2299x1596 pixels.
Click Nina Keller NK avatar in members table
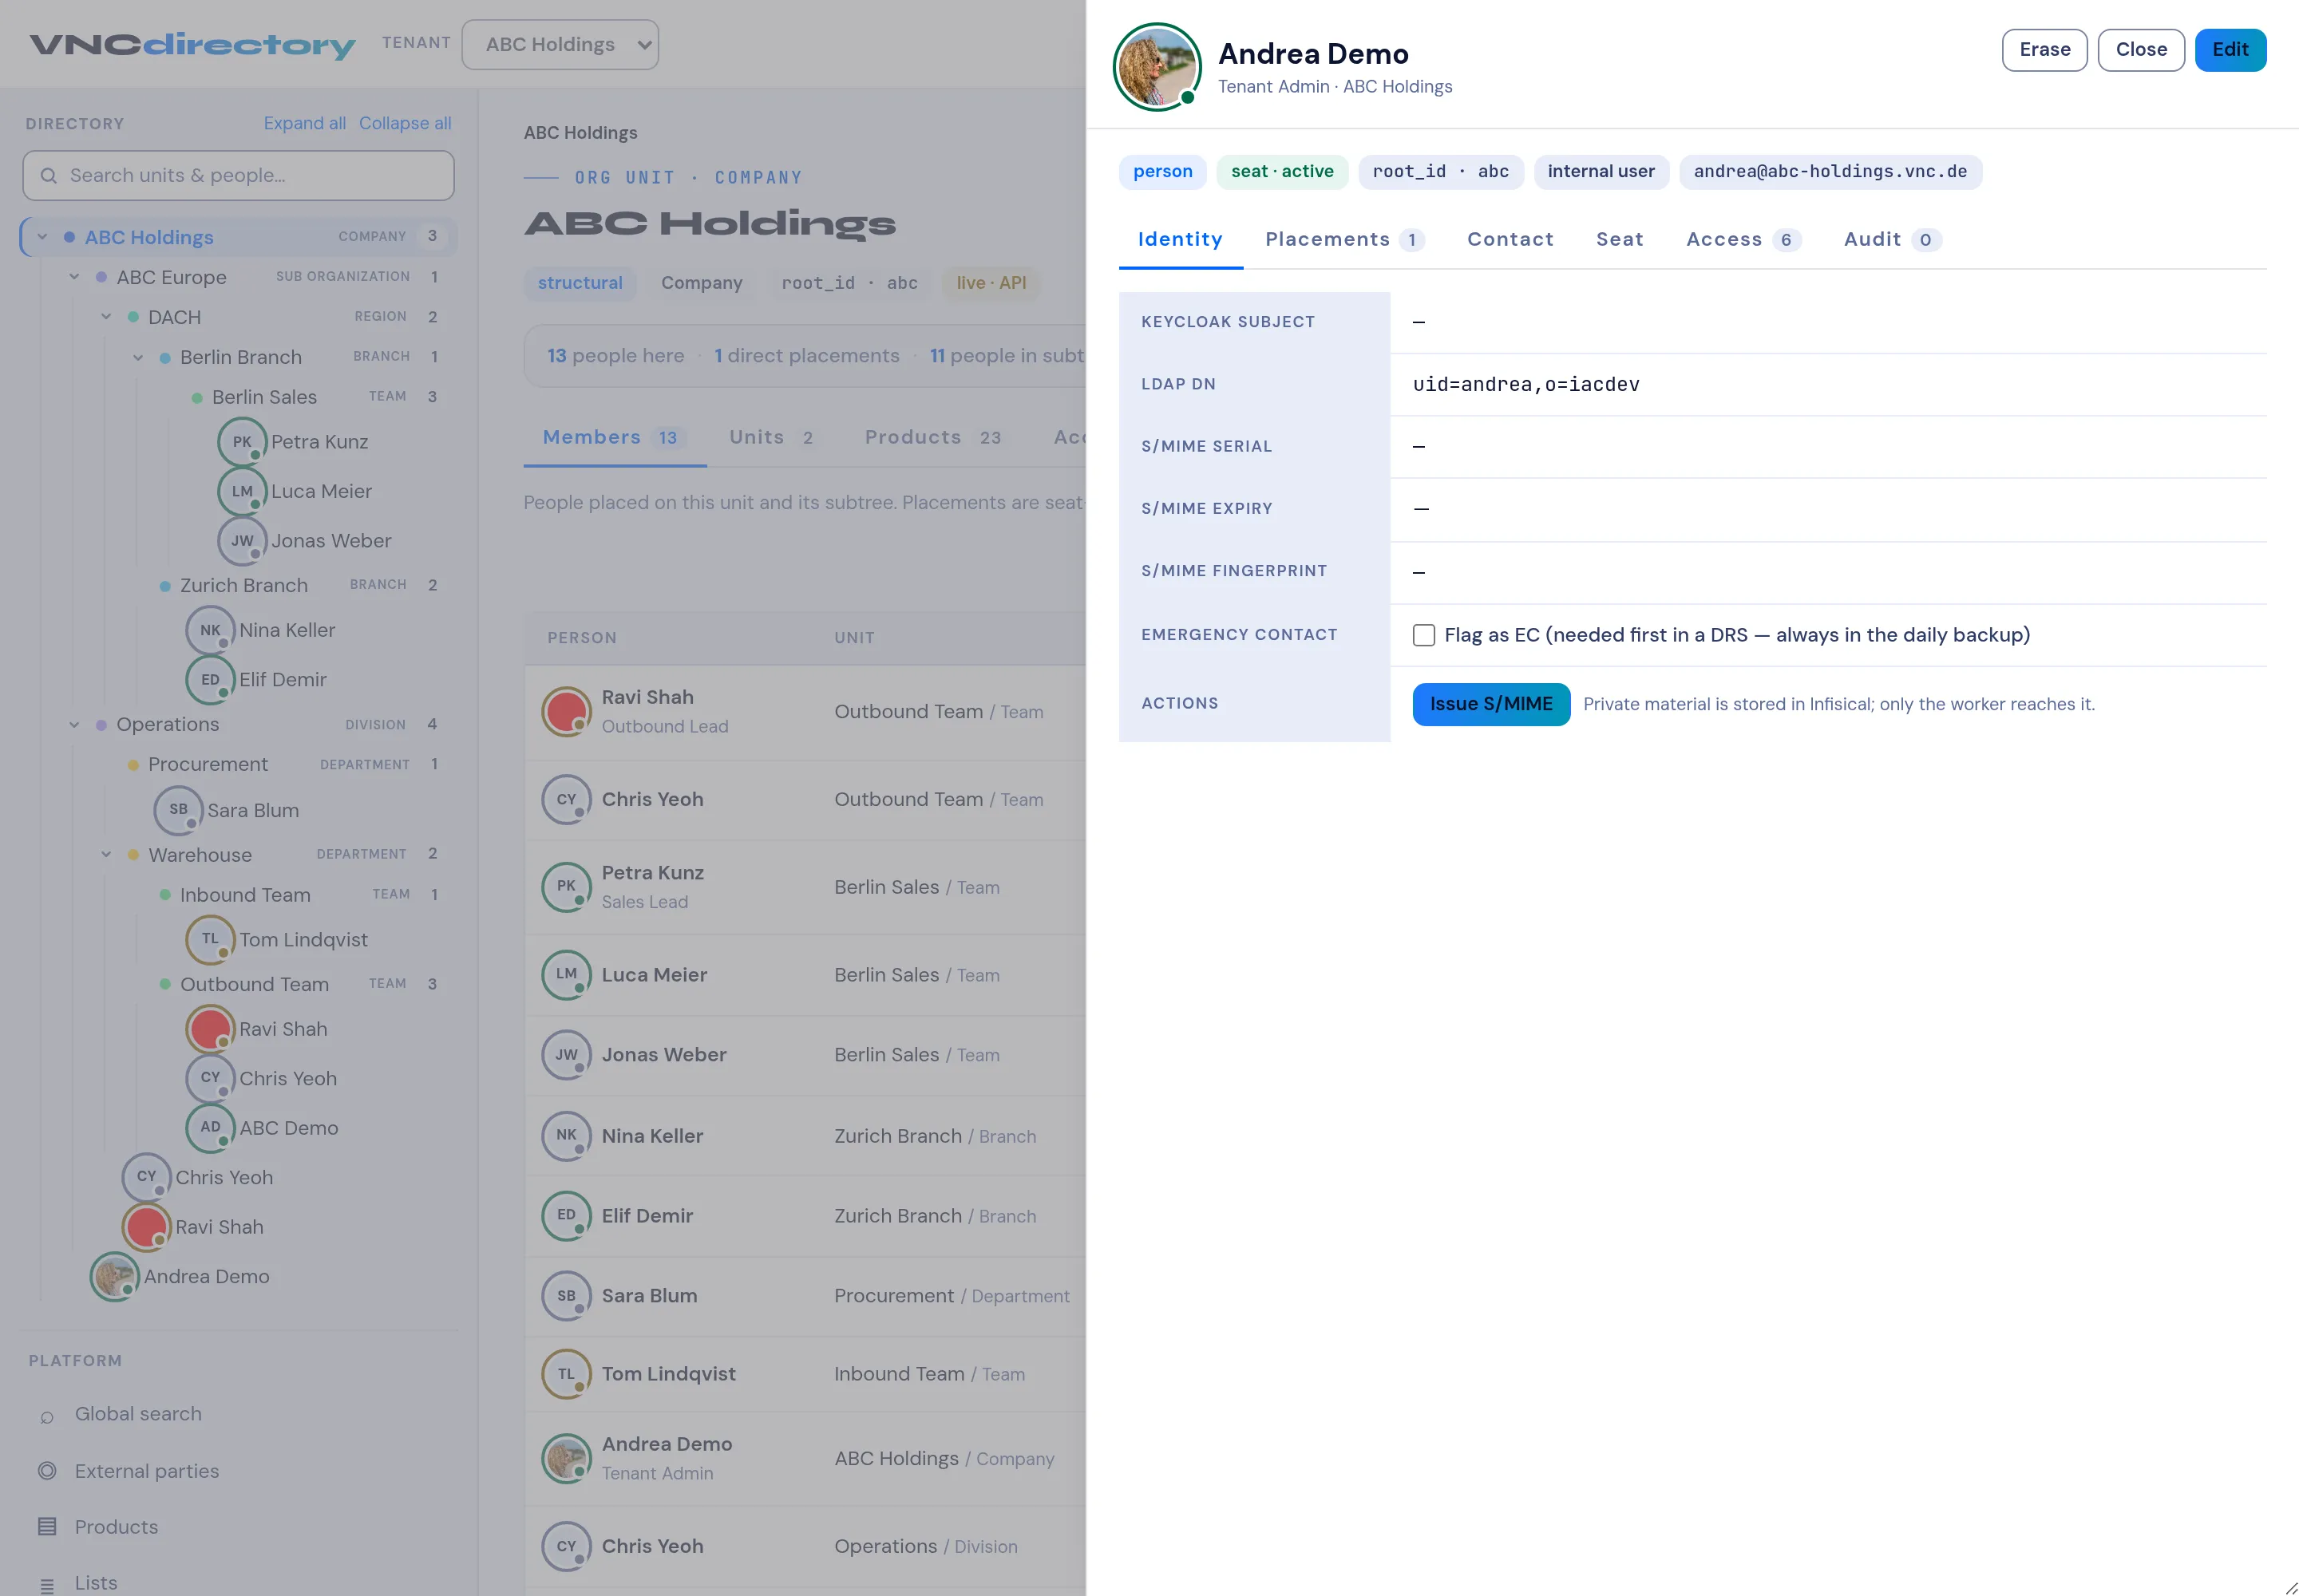(x=566, y=1136)
